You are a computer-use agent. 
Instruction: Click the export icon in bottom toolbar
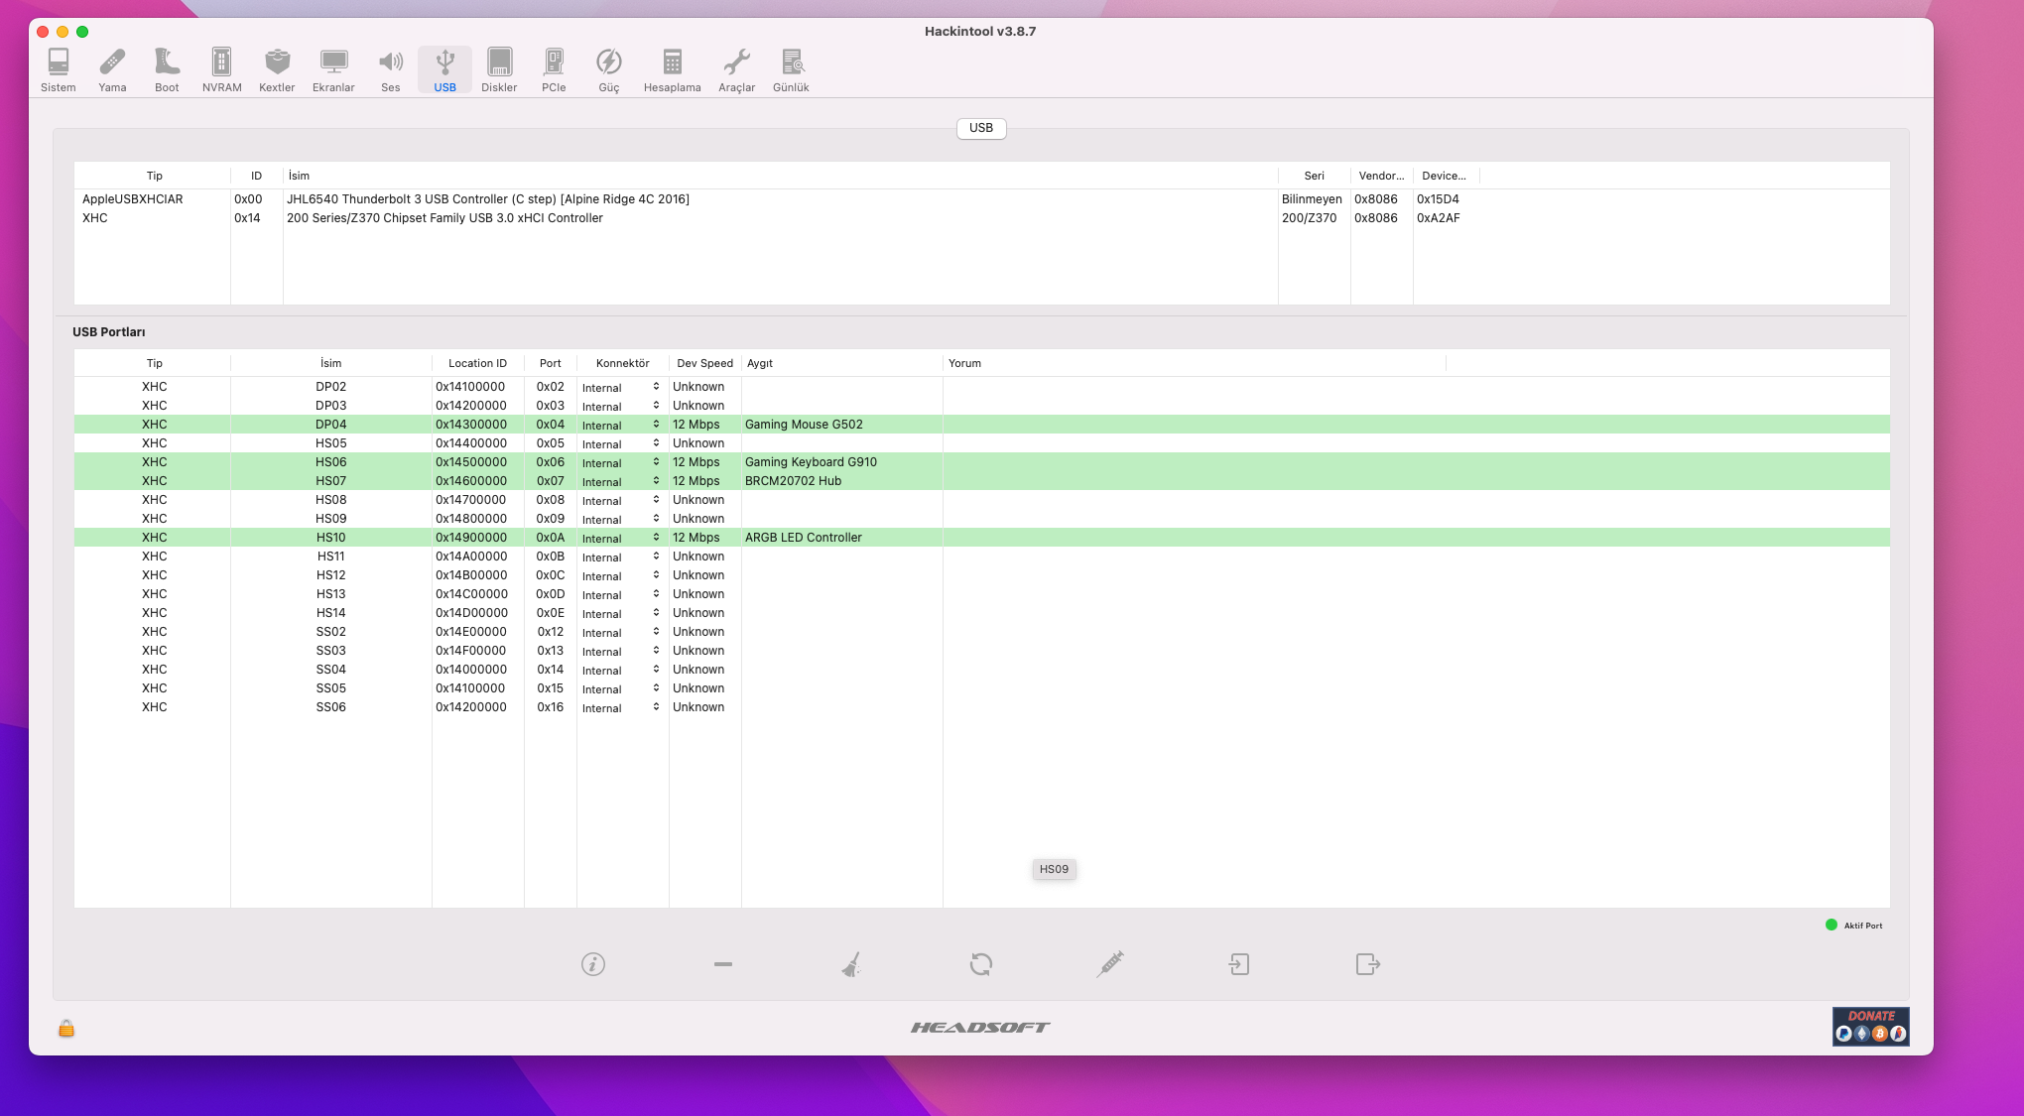tap(1368, 964)
